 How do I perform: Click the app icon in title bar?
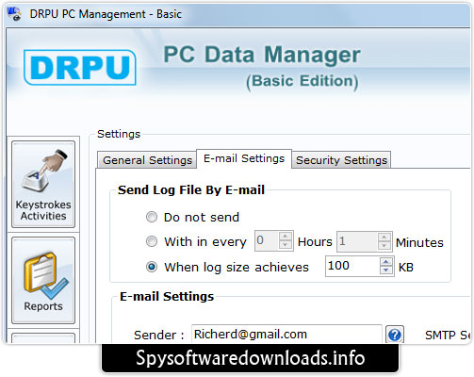pos(14,14)
